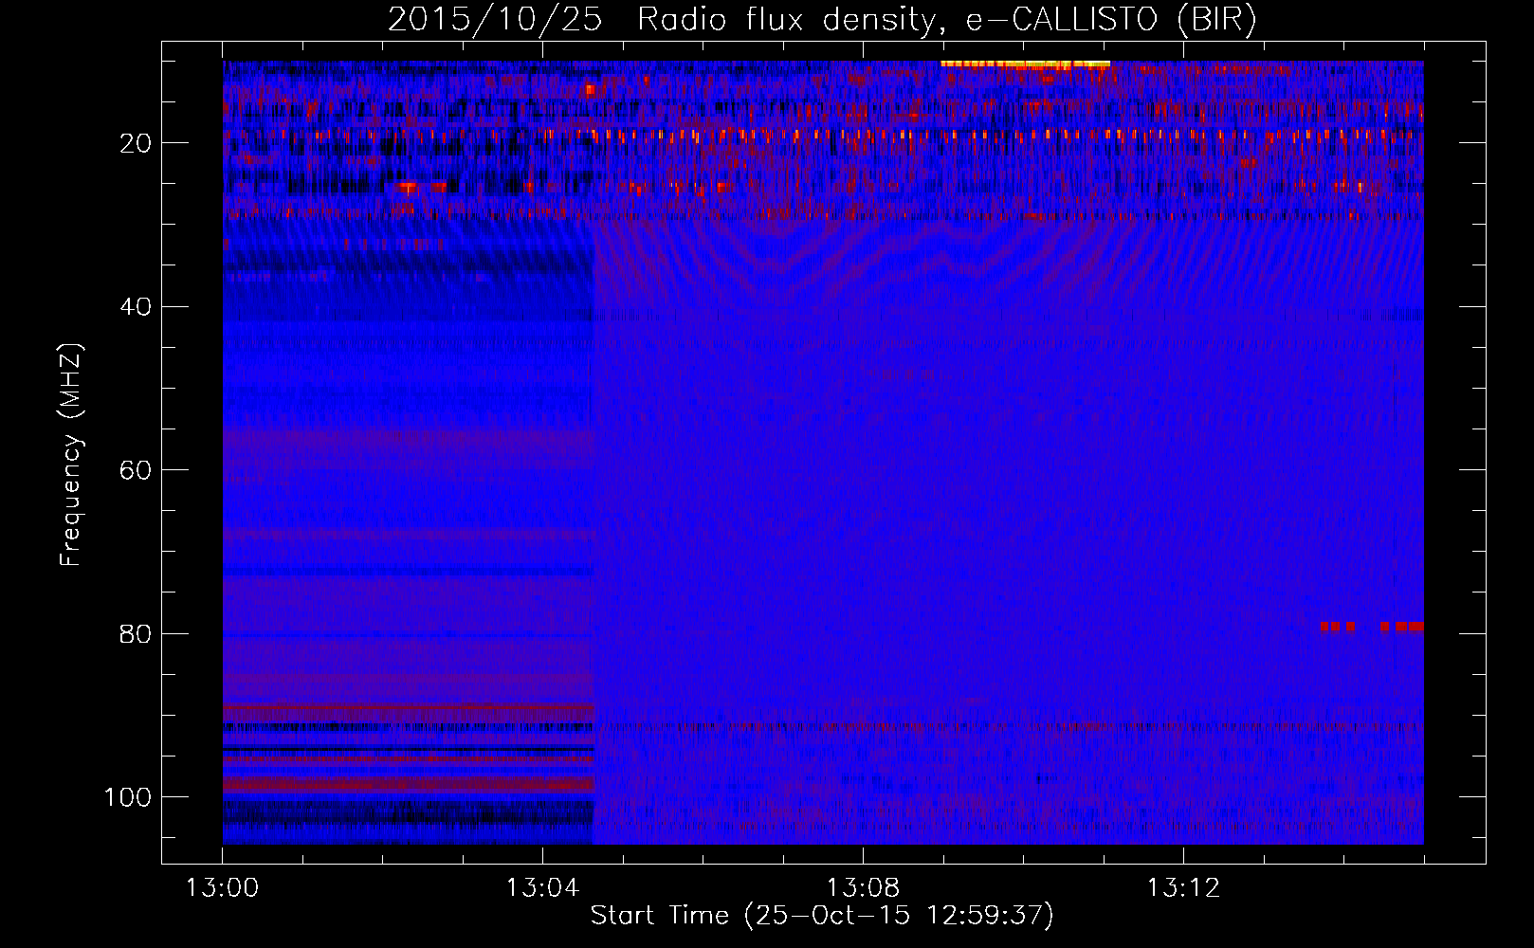
Task: Click the red dashes near 80 MHz
Action: pos(1372,627)
